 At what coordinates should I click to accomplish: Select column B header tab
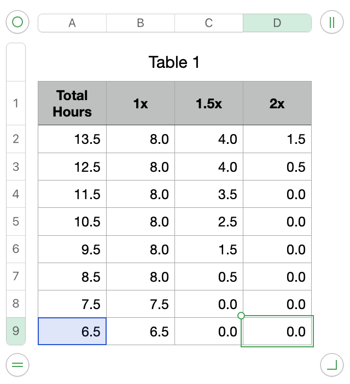(141, 23)
